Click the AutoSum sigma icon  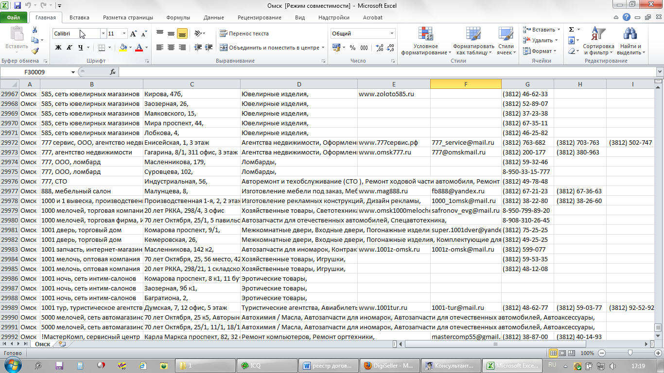572,30
